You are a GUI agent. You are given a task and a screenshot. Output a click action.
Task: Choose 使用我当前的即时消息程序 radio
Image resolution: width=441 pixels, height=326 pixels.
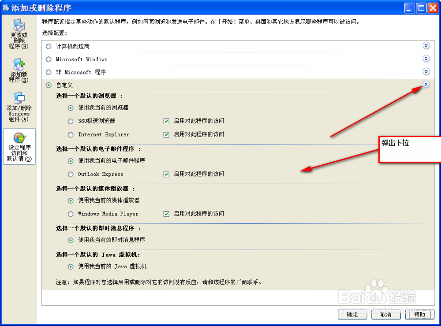click(71, 240)
